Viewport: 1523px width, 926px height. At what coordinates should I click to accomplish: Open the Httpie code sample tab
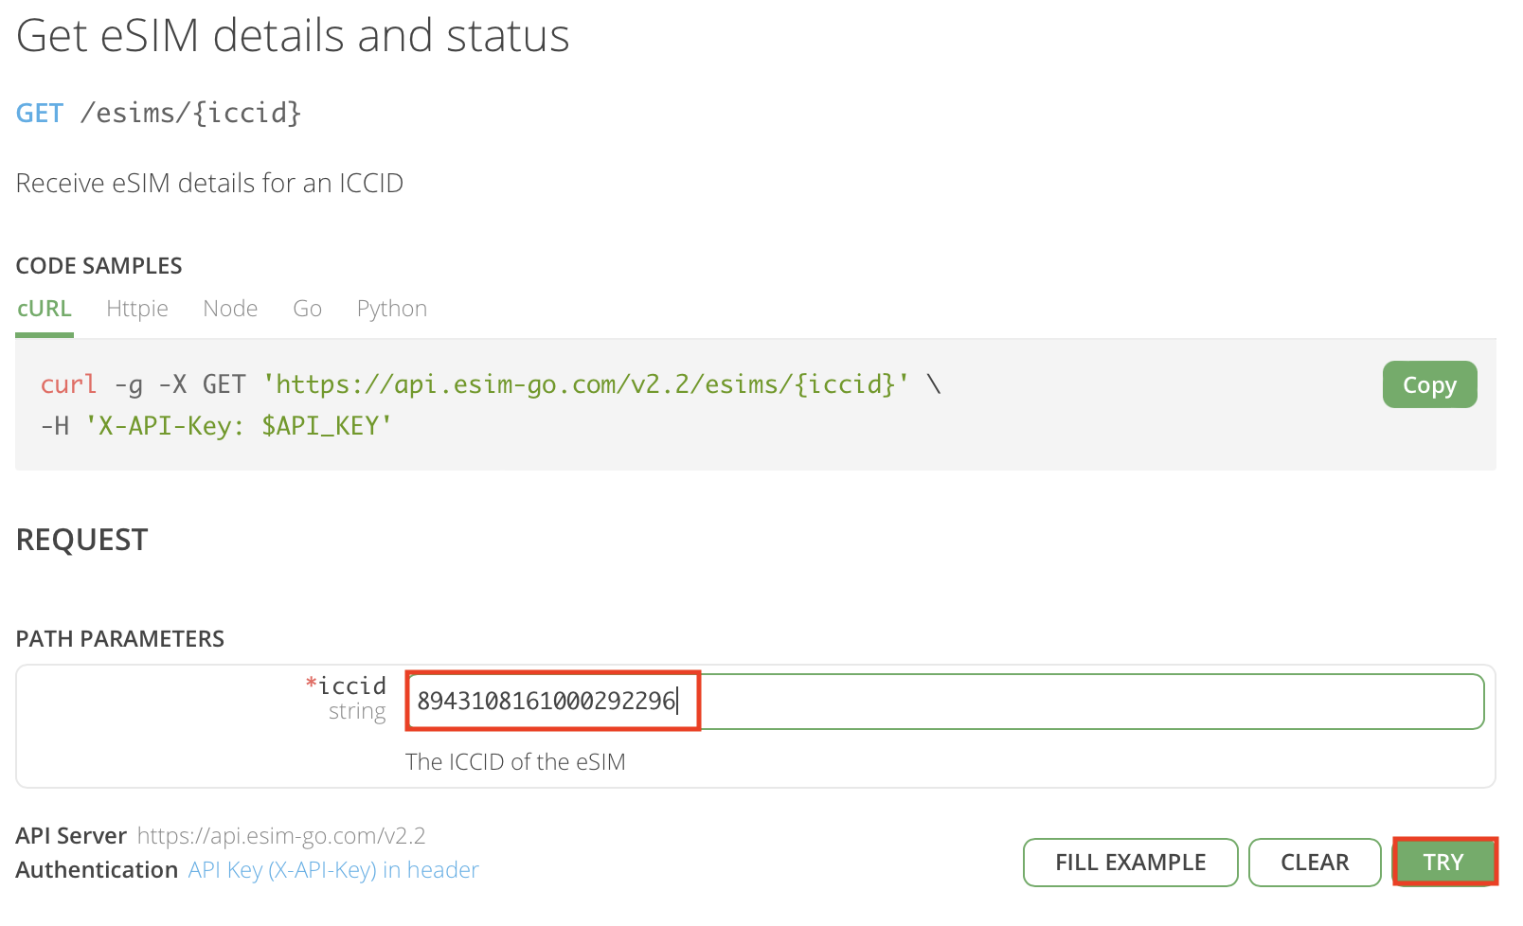click(x=137, y=309)
